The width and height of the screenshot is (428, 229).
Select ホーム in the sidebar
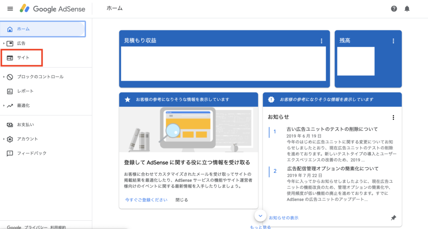43,29
